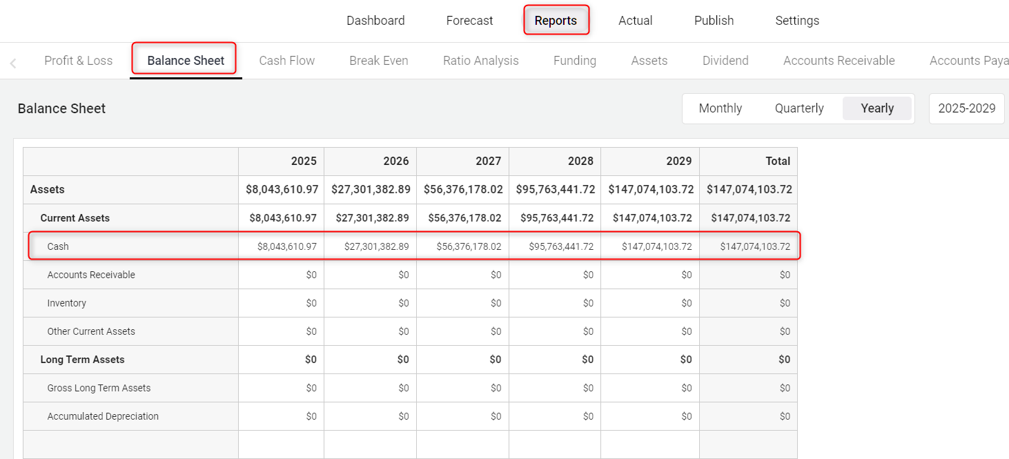1009x459 pixels.
Task: Select the Inventory row label
Action: [x=67, y=303]
